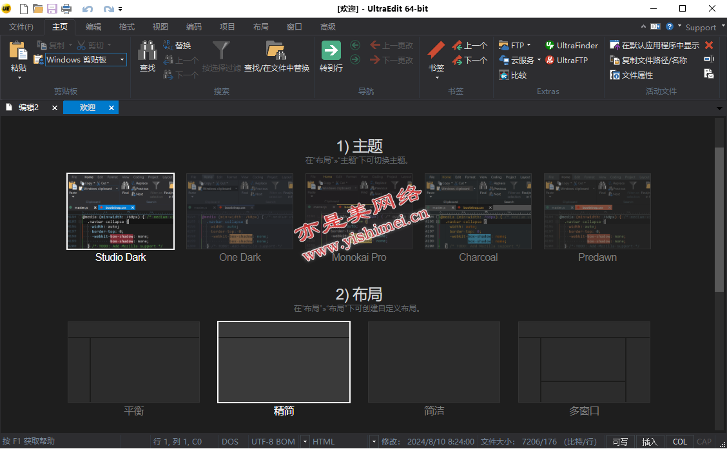727x449 pixels.
Task: Open File properties (文件属性)
Action: click(x=631, y=75)
